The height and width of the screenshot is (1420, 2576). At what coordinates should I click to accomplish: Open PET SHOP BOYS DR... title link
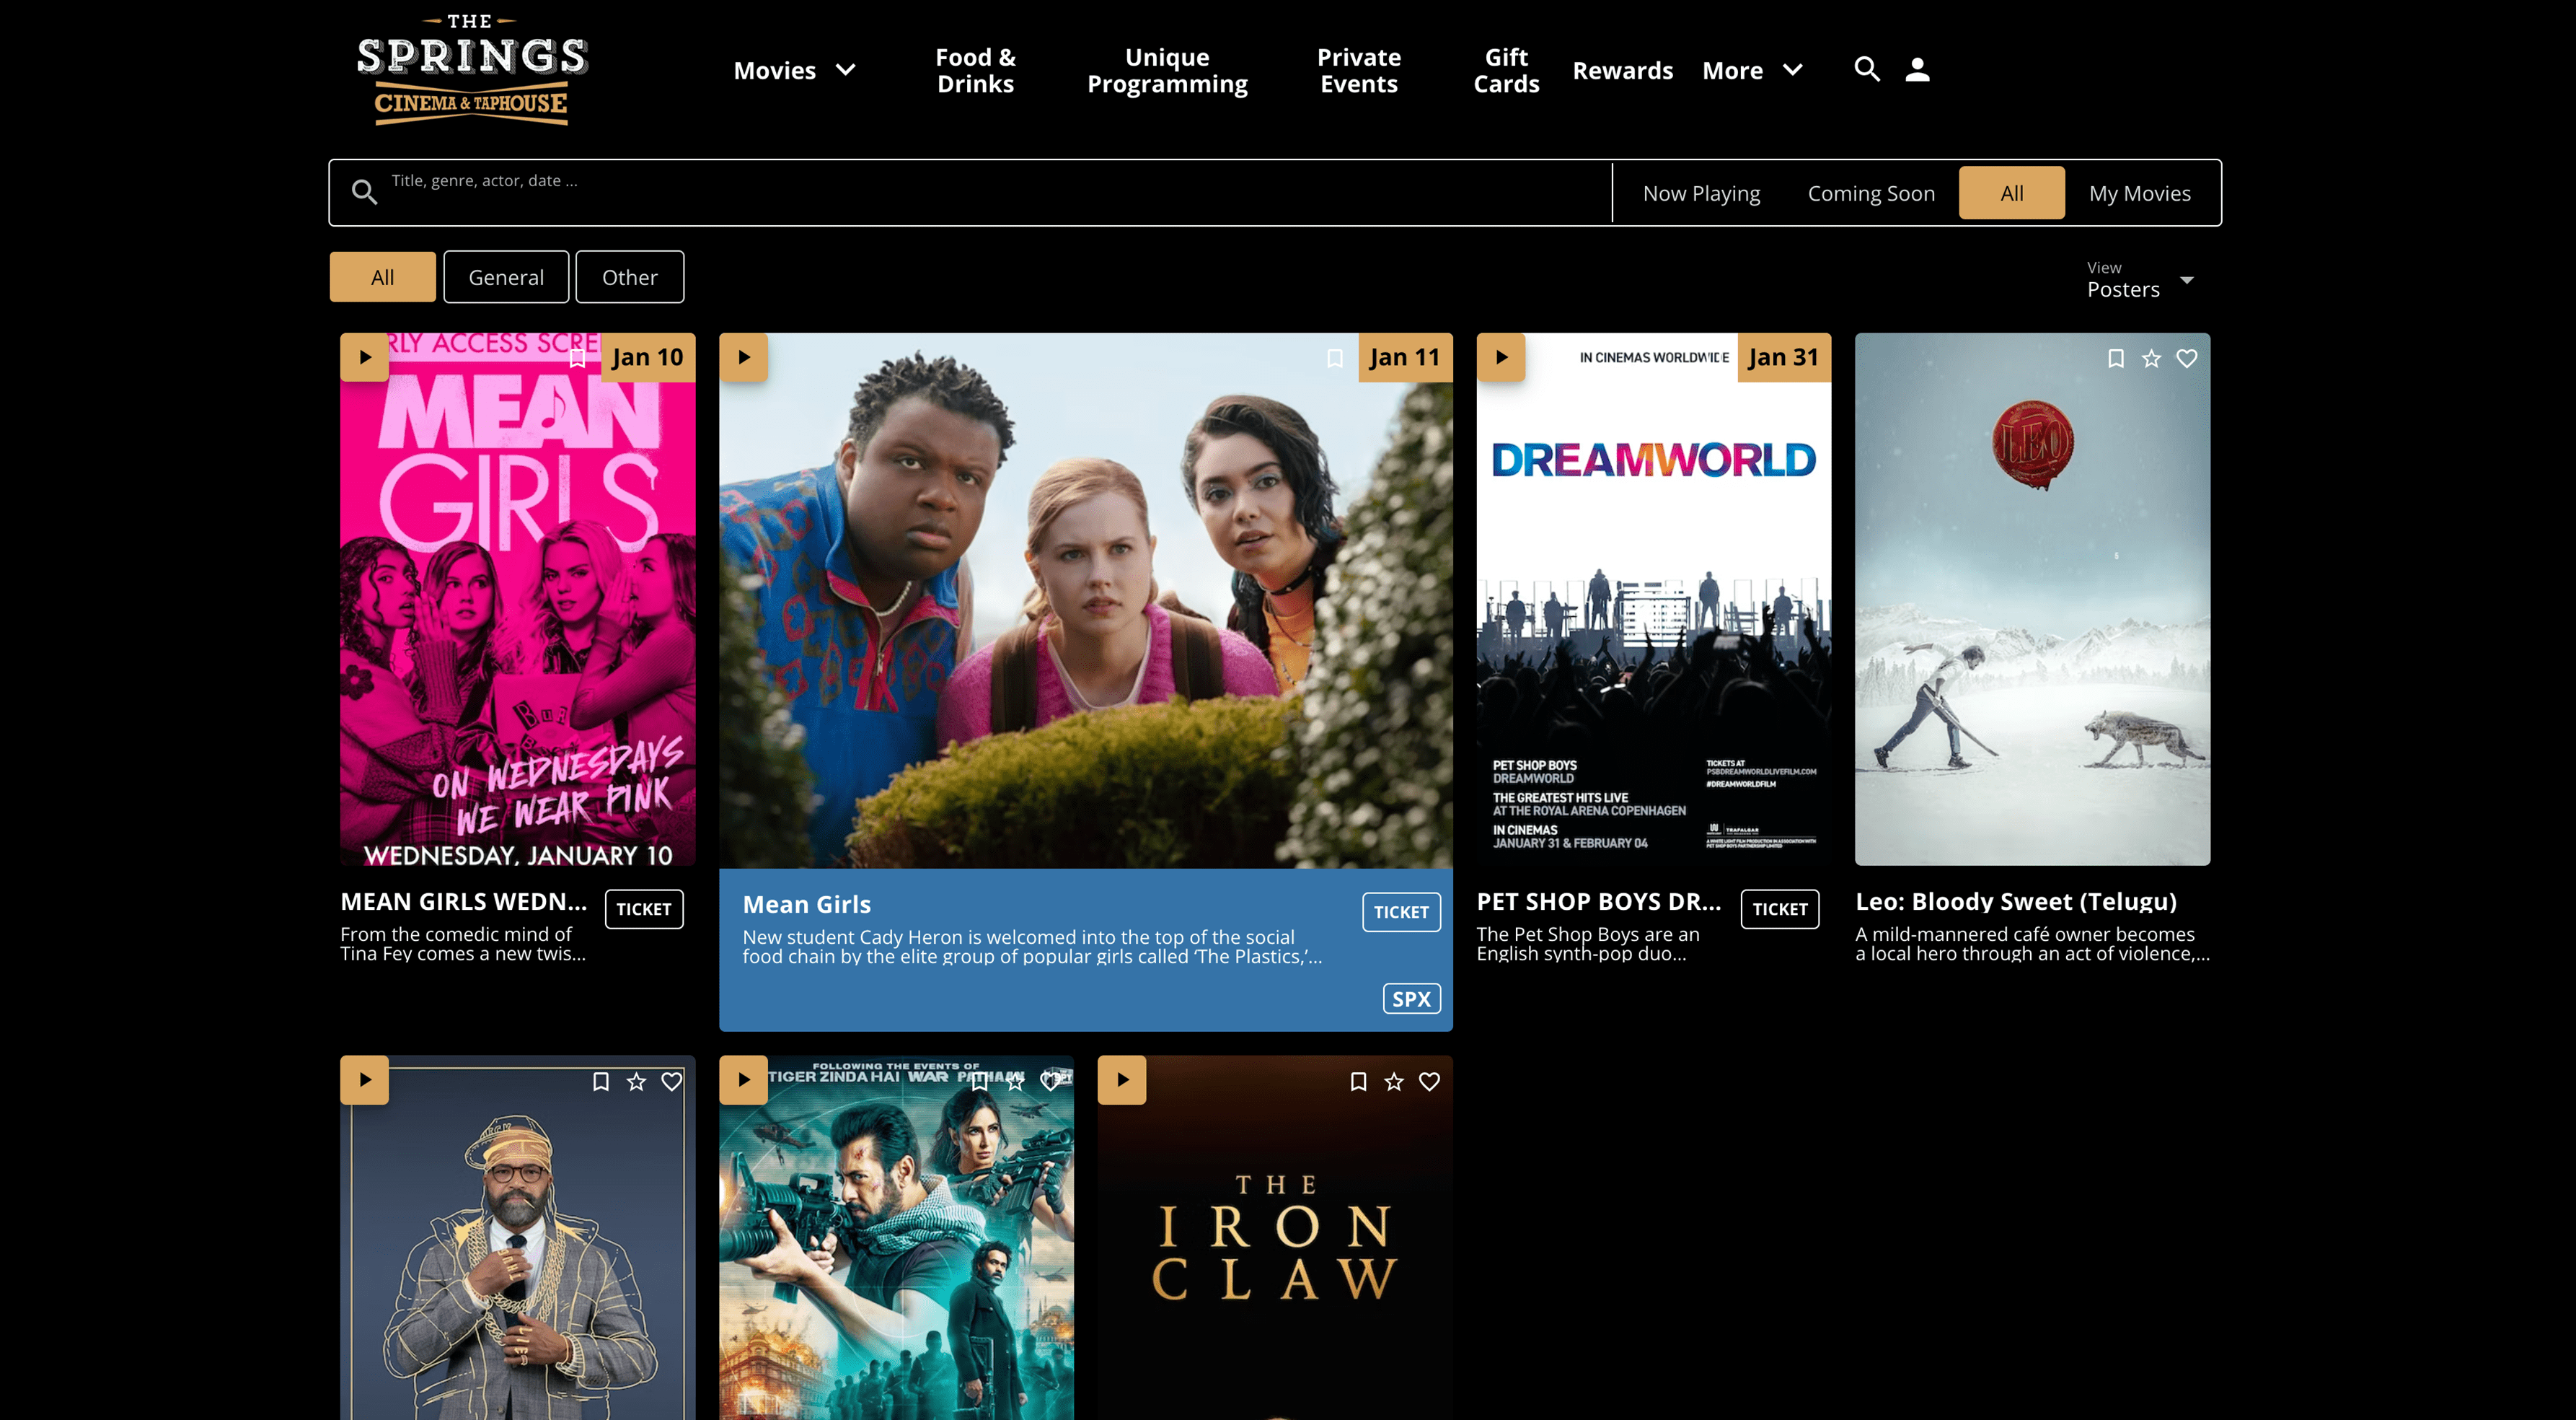[1598, 902]
